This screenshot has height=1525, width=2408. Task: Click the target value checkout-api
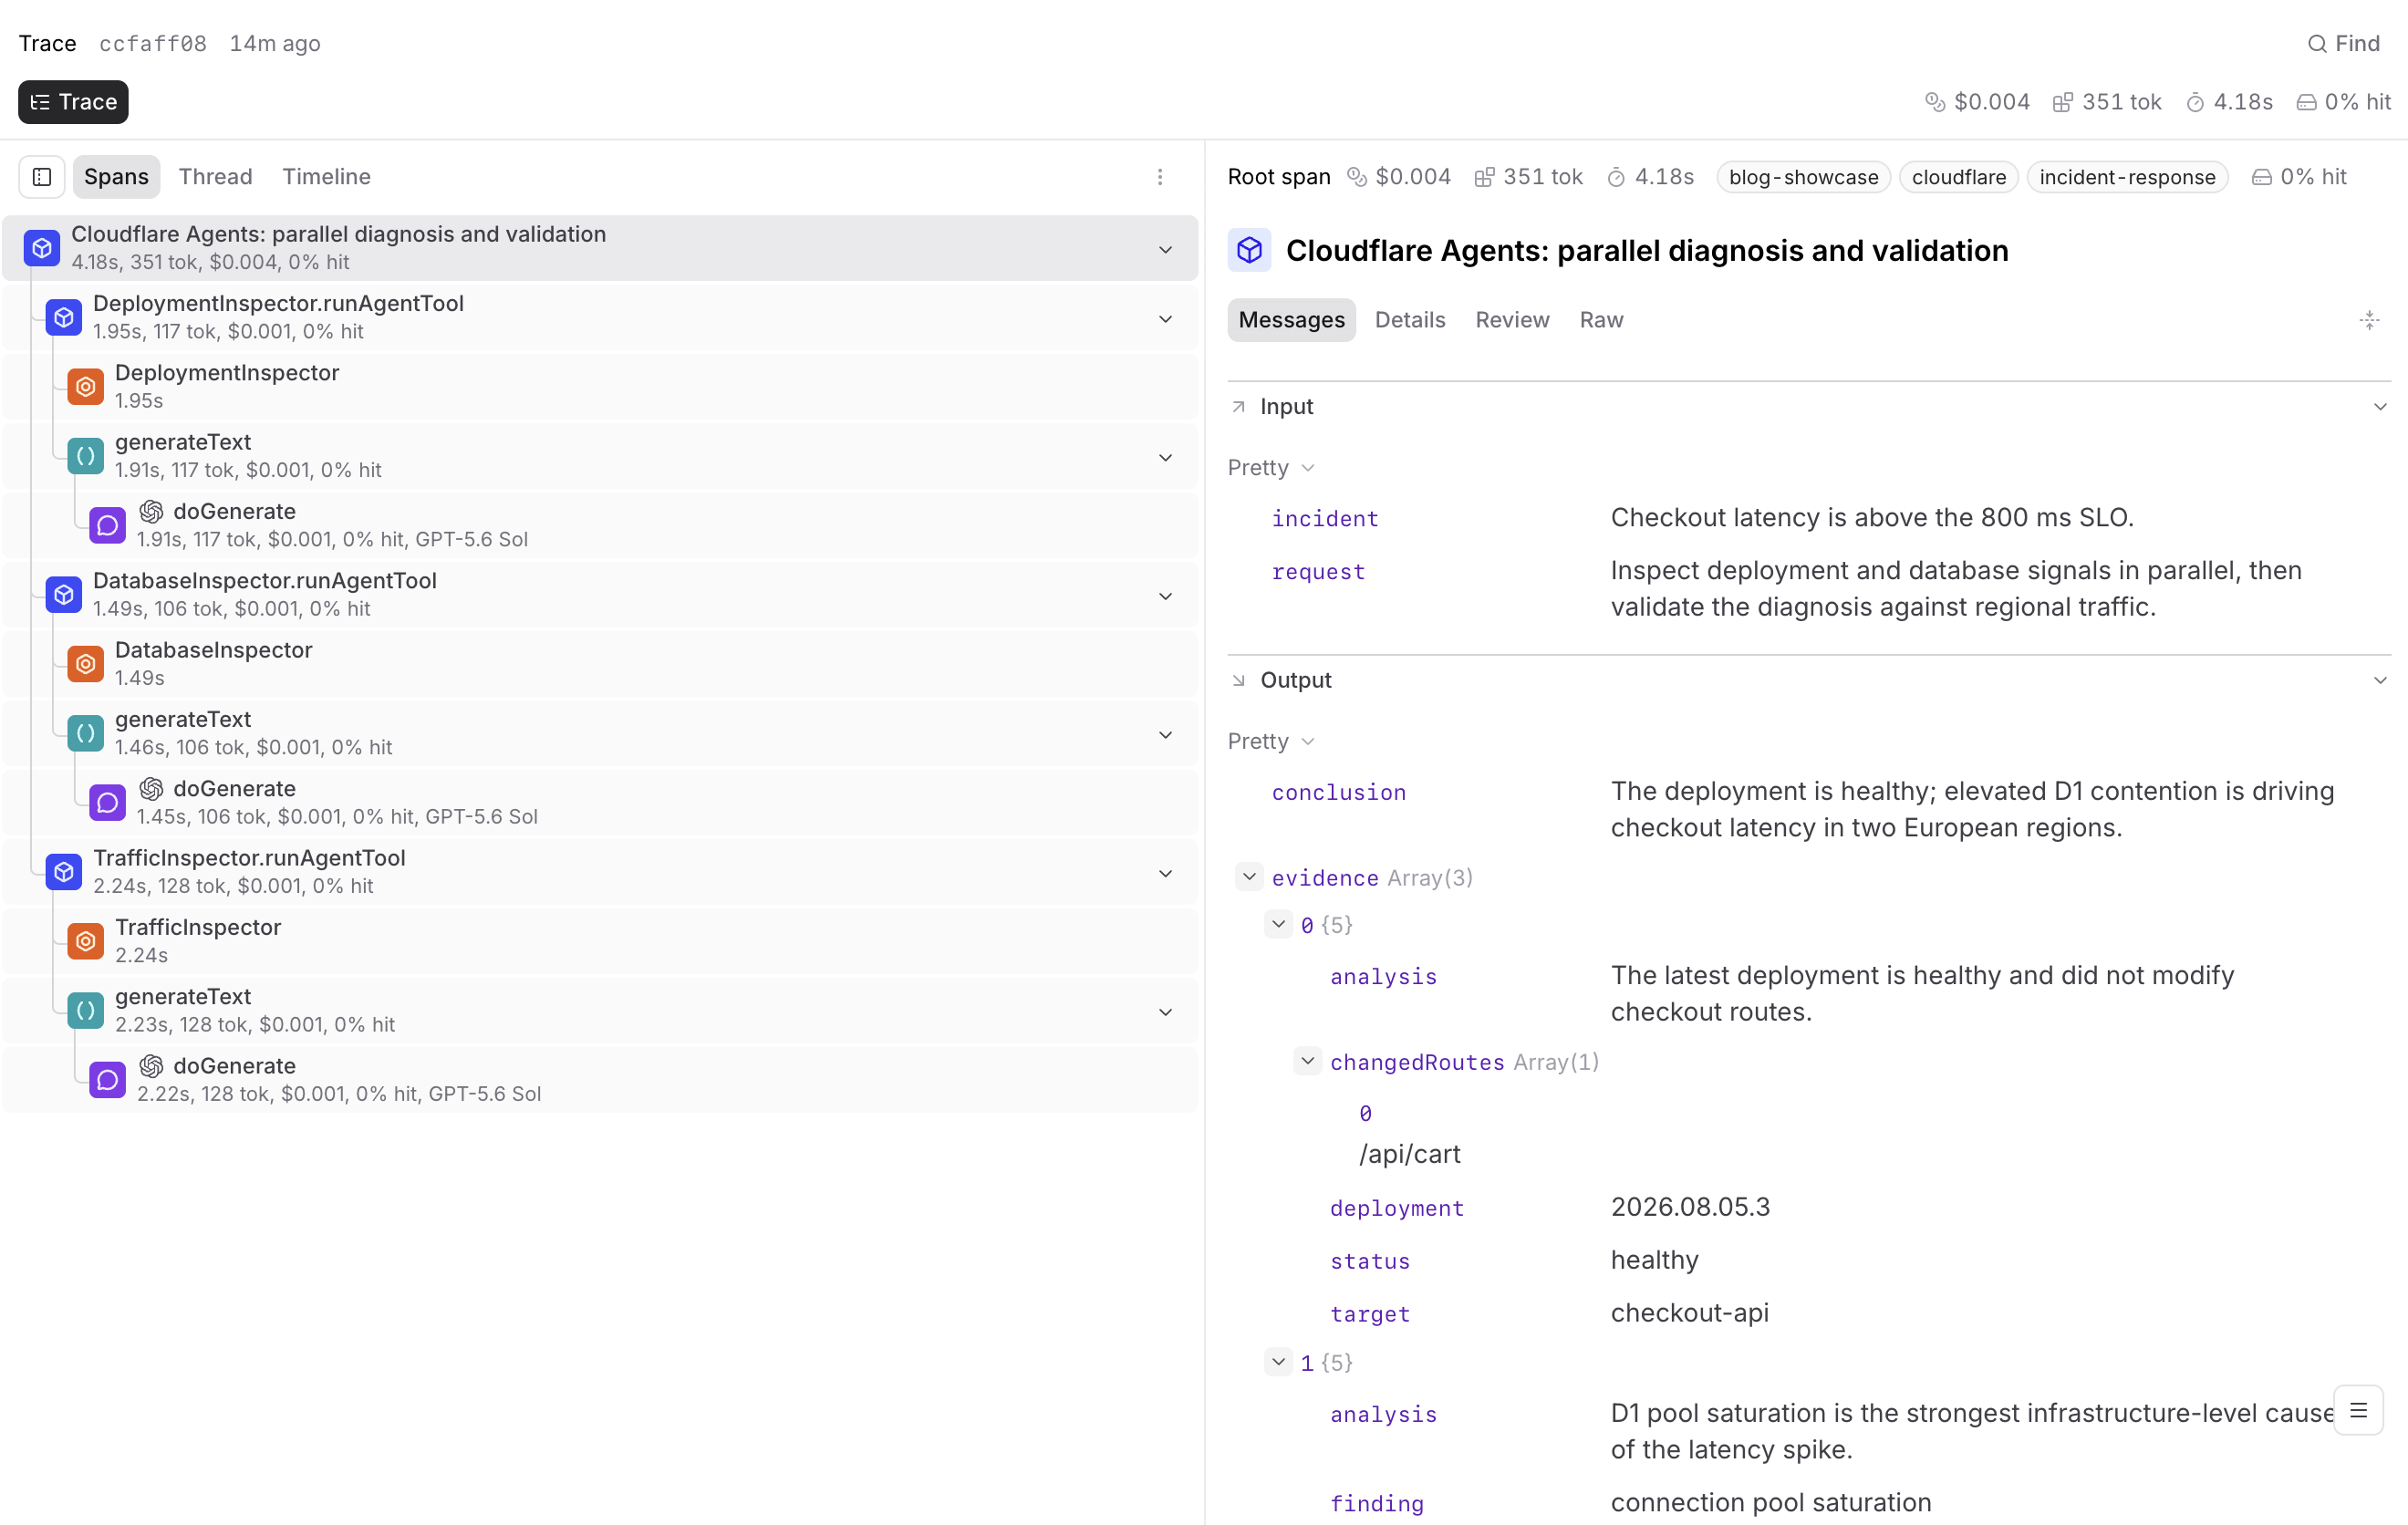[x=1690, y=1313]
